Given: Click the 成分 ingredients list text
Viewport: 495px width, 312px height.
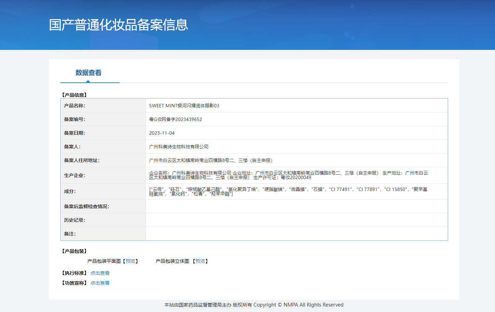Looking at the screenshot, I should pyautogui.click(x=288, y=191).
